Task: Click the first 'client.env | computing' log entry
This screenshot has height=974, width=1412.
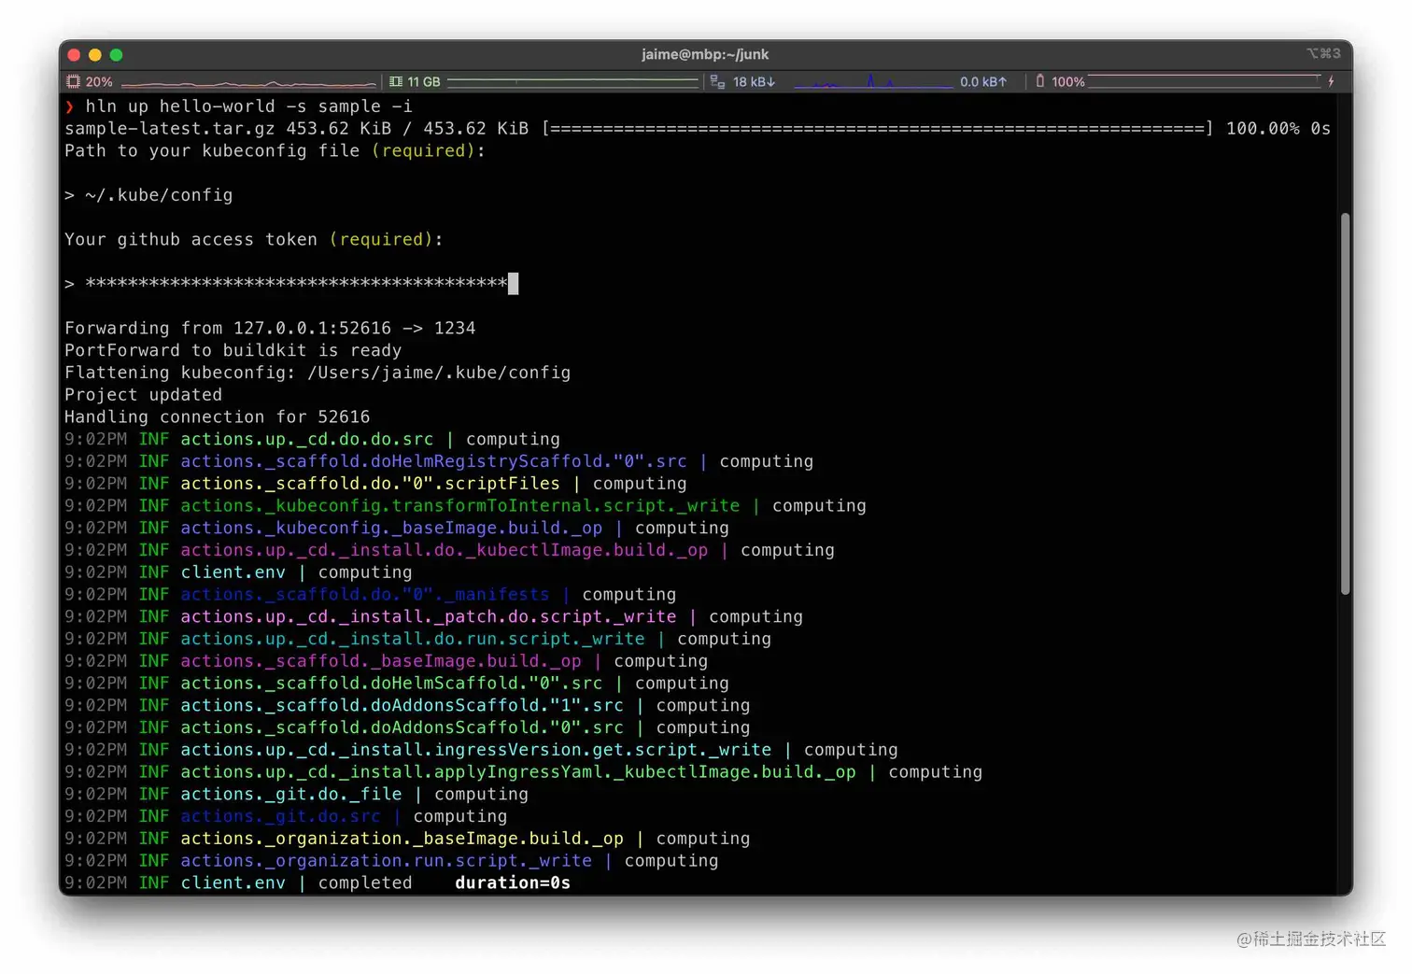Action: (x=238, y=572)
